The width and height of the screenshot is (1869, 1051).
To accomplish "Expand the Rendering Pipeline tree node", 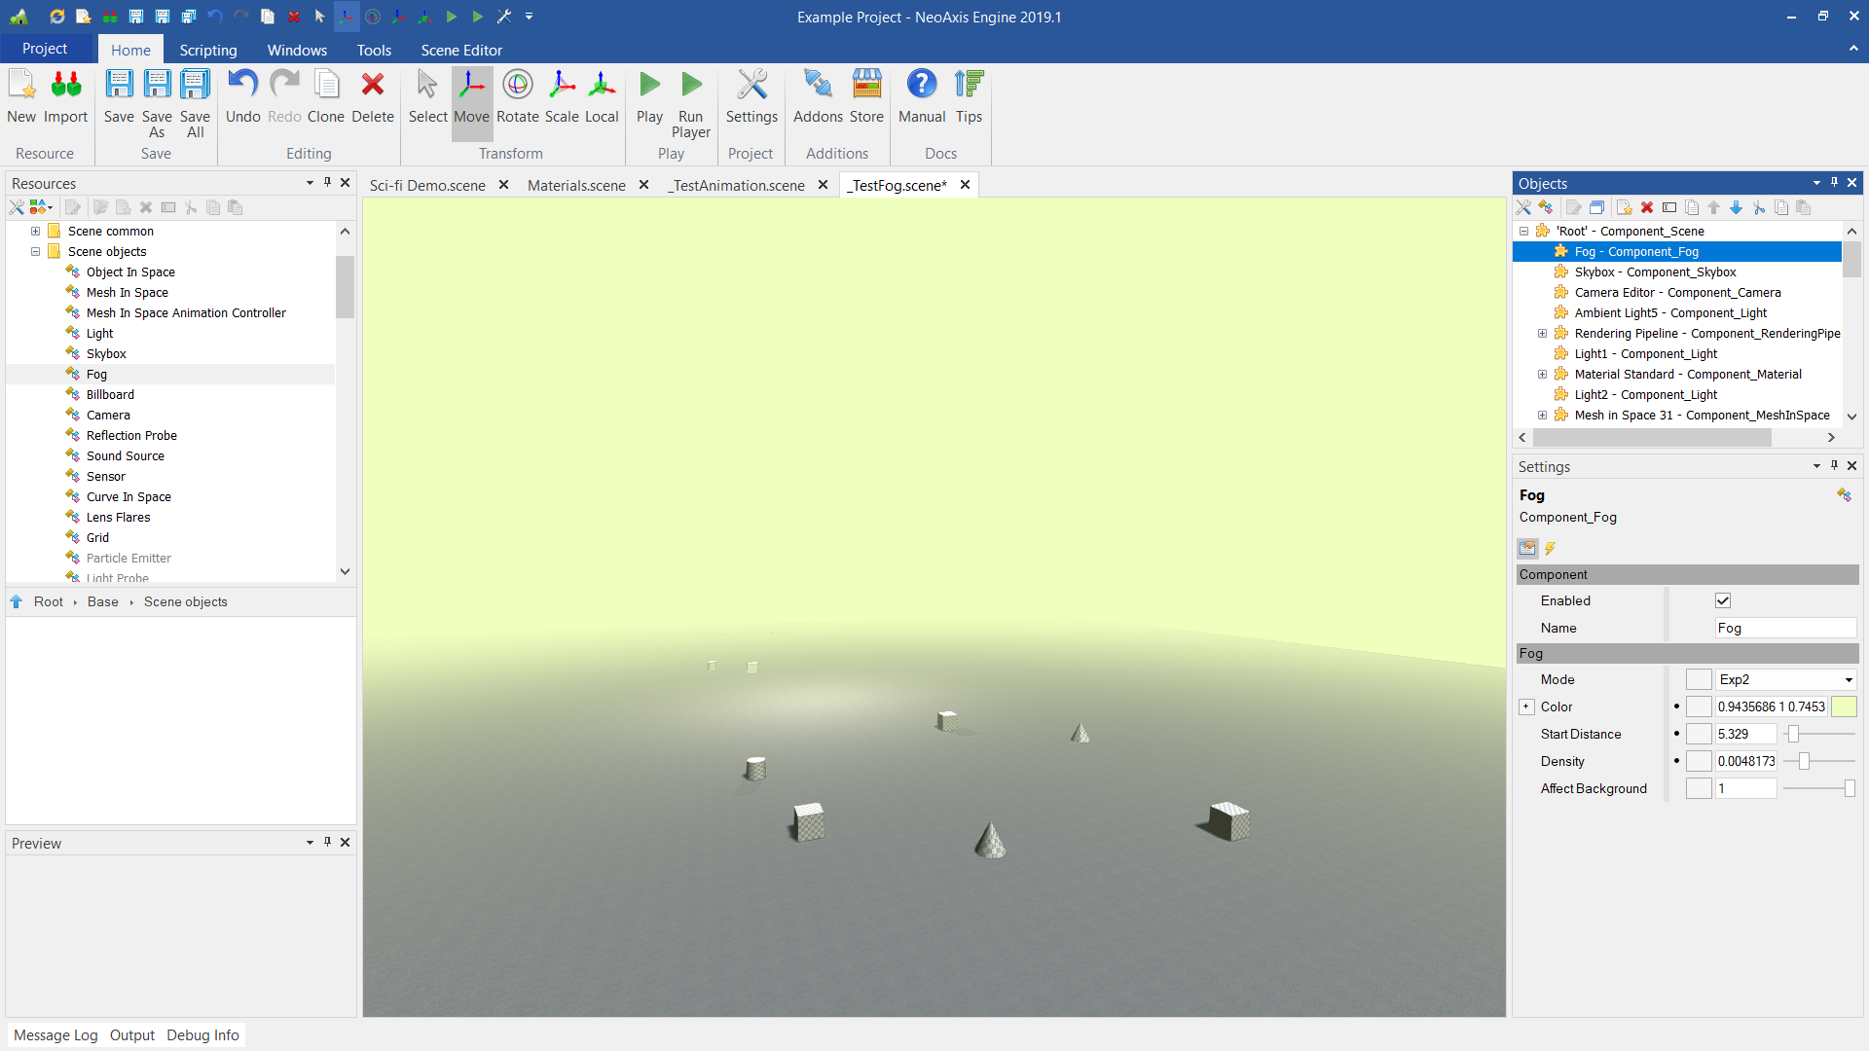I will [x=1542, y=333].
